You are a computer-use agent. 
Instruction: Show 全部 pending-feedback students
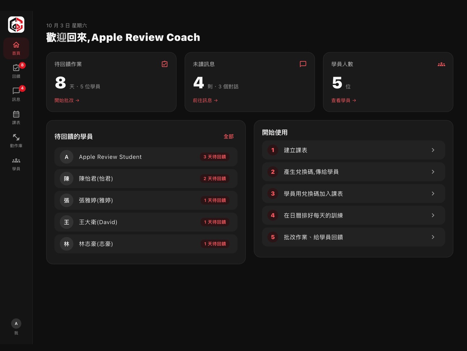point(228,137)
